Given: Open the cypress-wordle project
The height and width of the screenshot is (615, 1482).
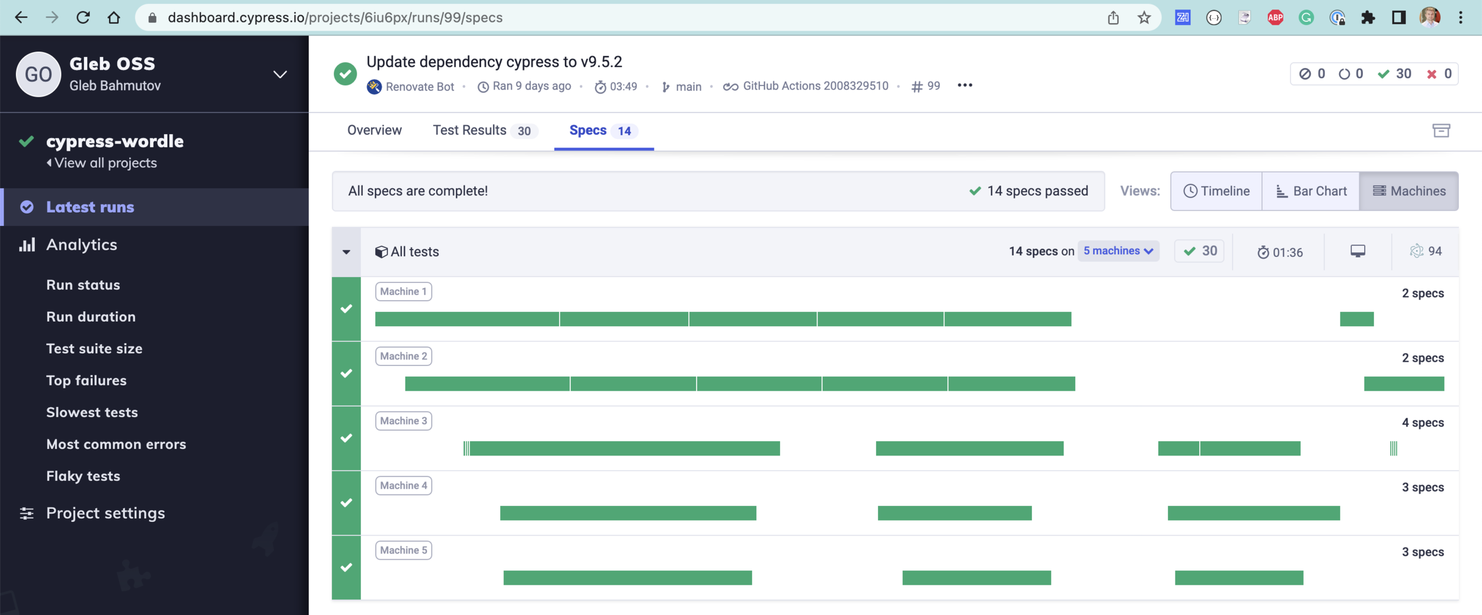Looking at the screenshot, I should [x=115, y=141].
